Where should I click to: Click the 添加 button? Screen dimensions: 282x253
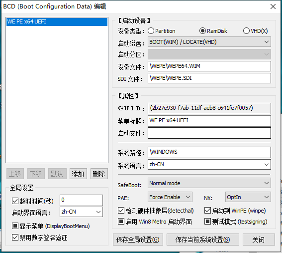78,174
